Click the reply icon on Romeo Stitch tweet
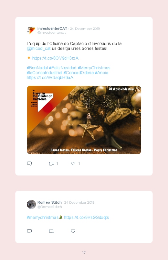The width and height of the screenshot is (168, 260). (29, 231)
